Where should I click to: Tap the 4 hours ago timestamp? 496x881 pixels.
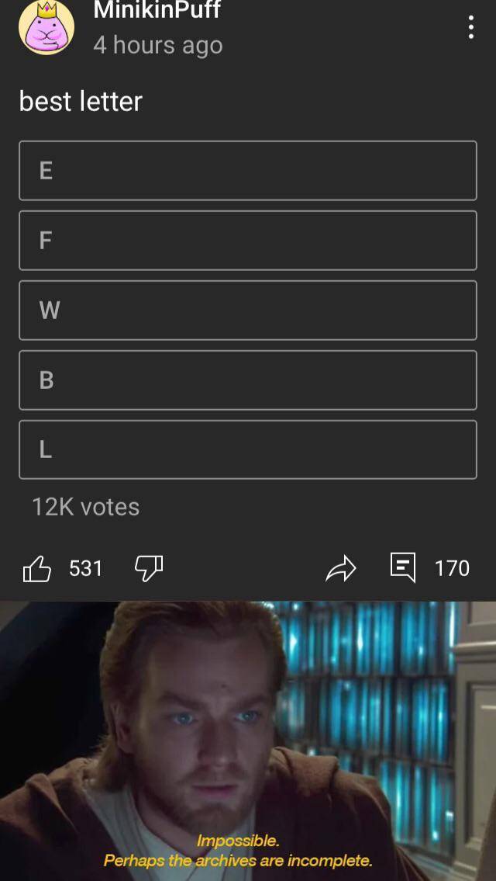tap(158, 45)
